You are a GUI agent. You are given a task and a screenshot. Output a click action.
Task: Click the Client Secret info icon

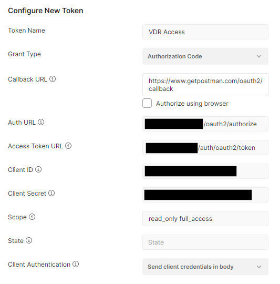pos(51,193)
